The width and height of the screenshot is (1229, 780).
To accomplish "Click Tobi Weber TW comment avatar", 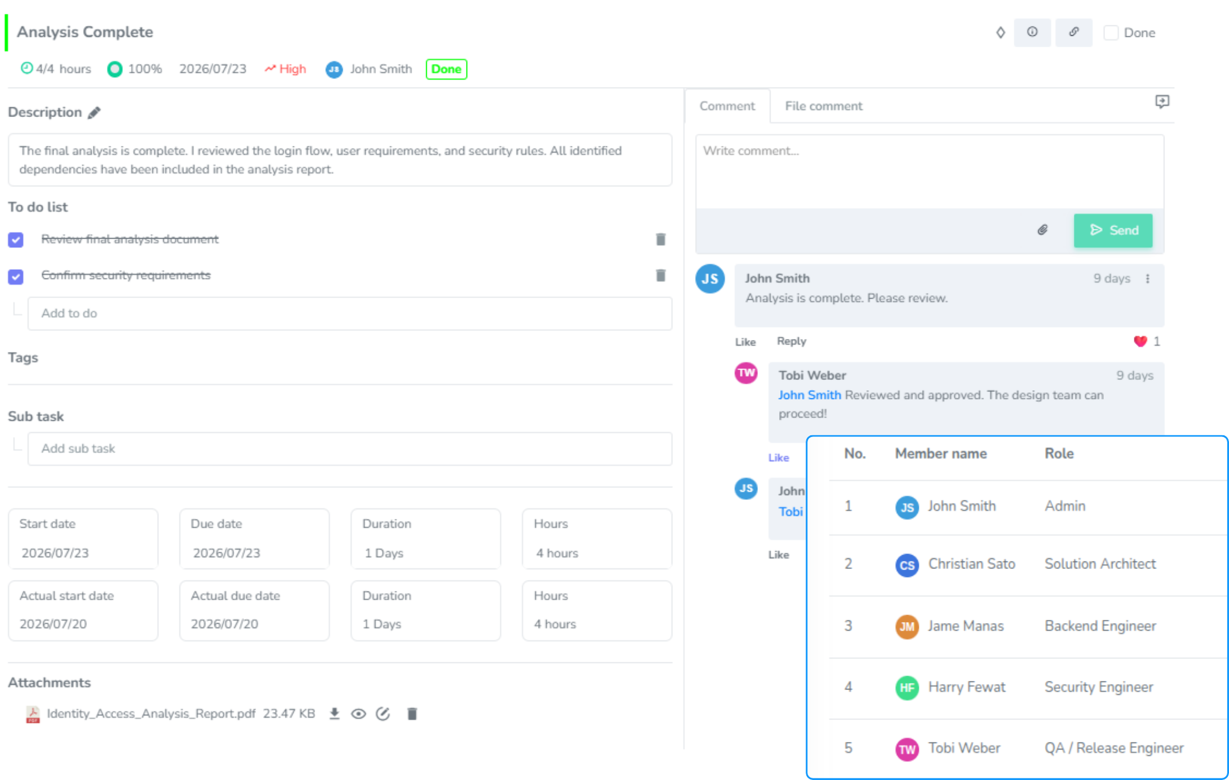I will (x=746, y=373).
